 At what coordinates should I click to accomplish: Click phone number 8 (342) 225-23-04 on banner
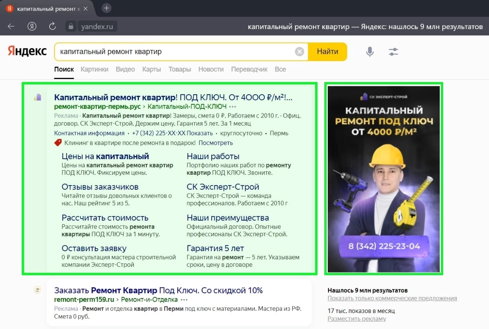tap(384, 246)
